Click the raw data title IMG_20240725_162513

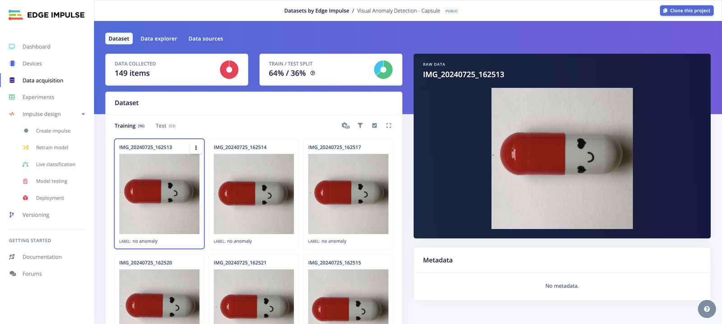pos(463,74)
